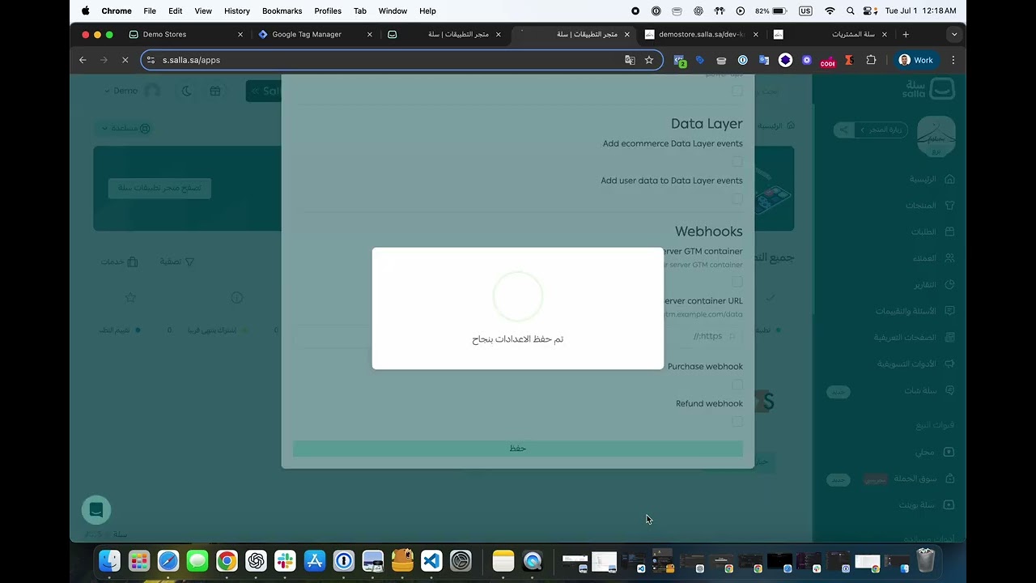Viewport: 1036px width, 583px height.
Task: Open the Bookmarks menu in the menu bar
Action: point(282,11)
